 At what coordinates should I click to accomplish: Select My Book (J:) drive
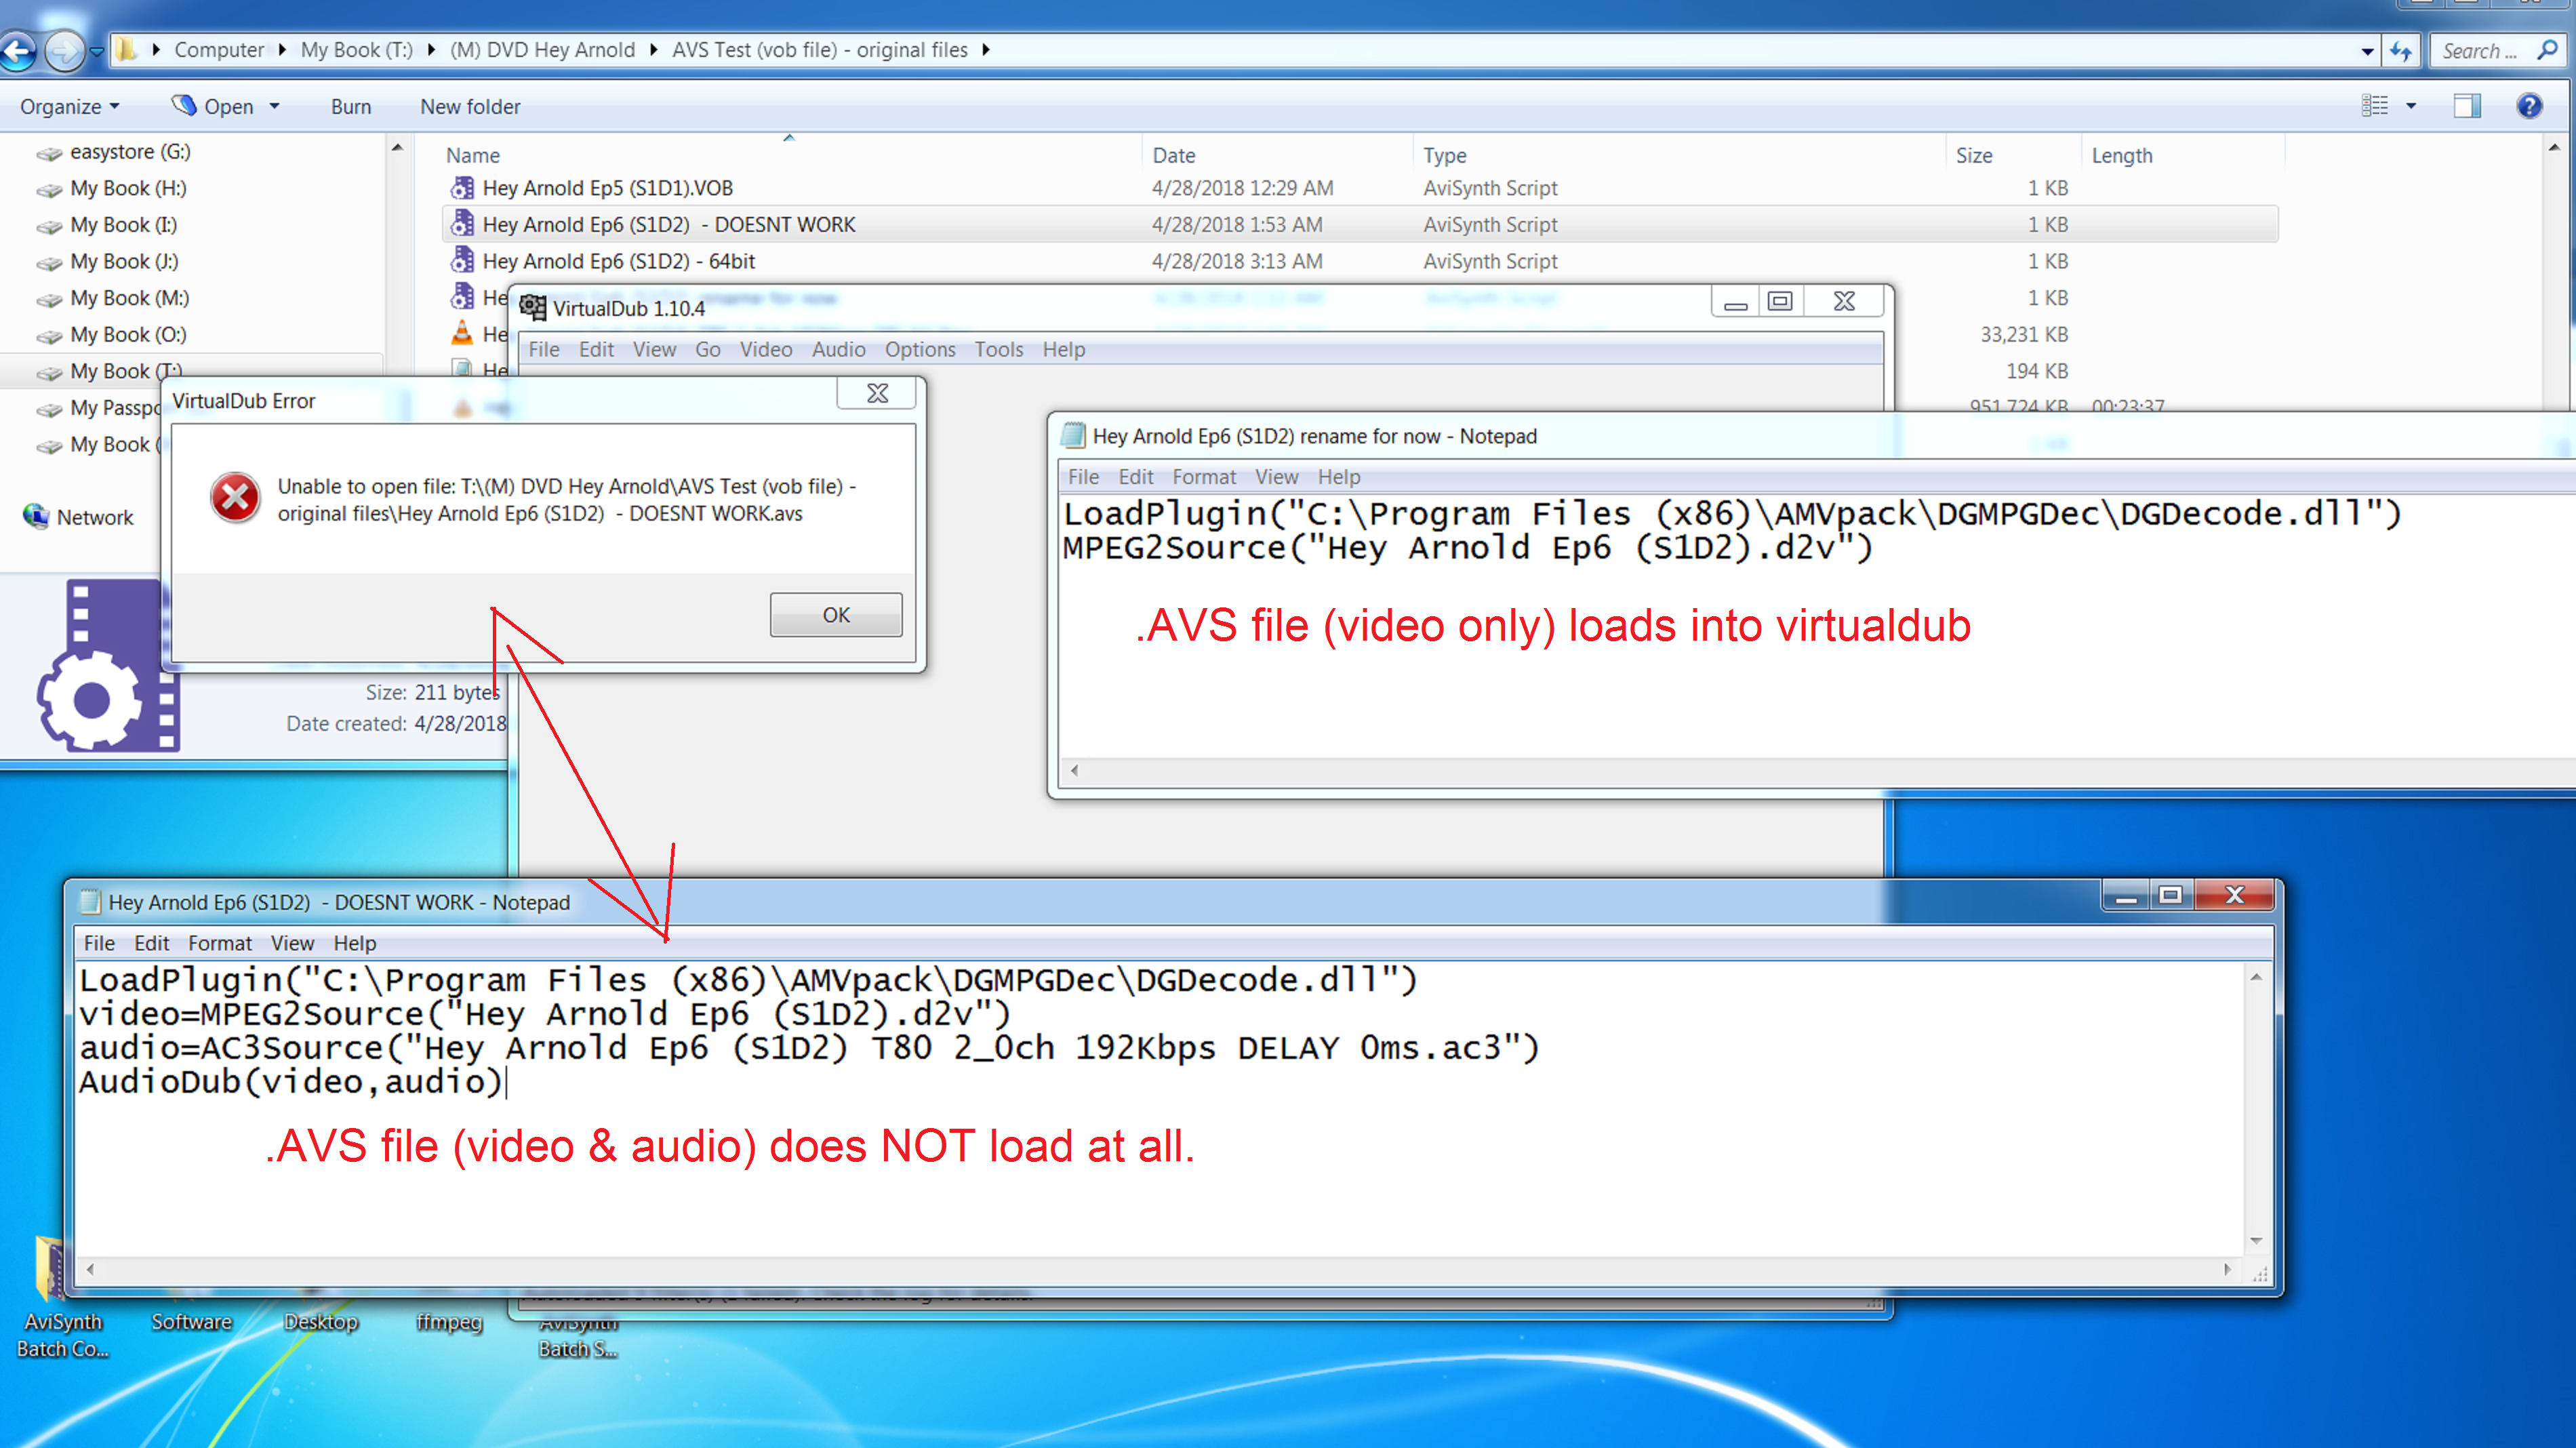tap(107, 262)
